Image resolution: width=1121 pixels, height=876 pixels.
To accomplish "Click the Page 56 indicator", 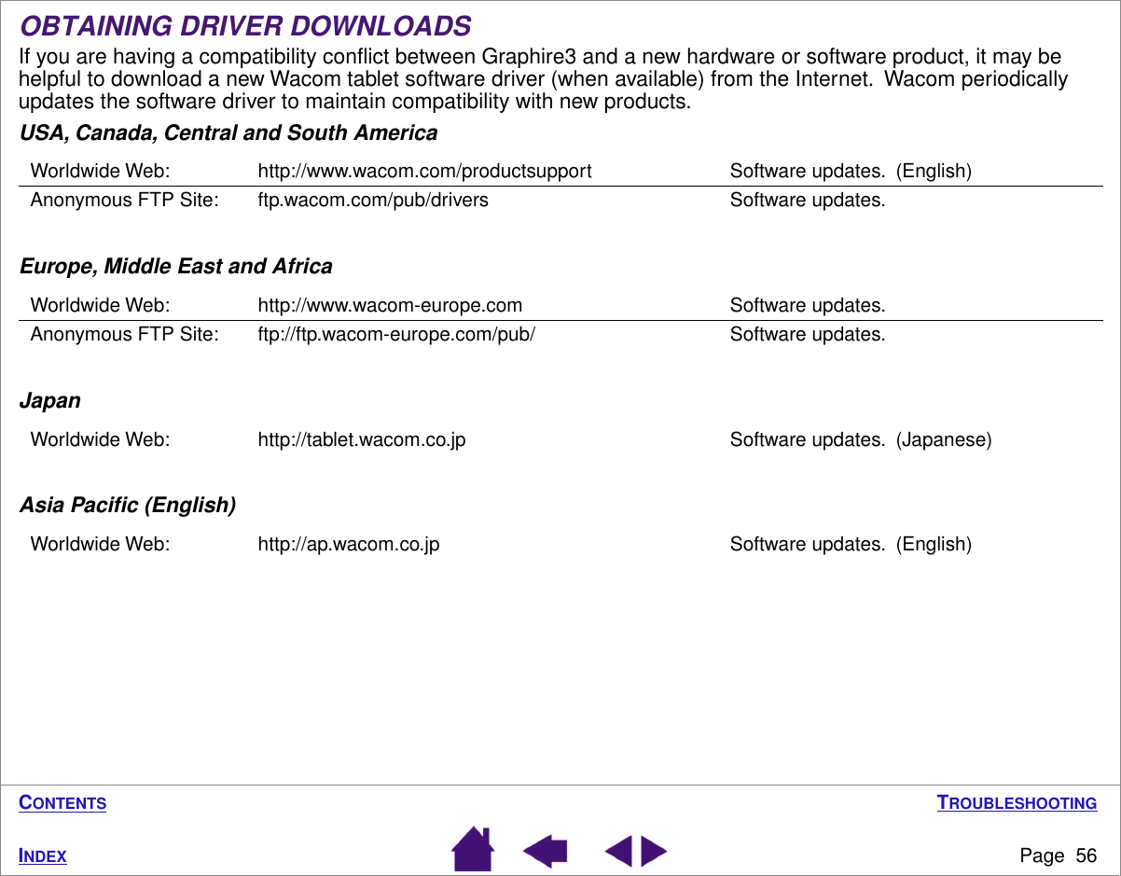I will (x=1059, y=856).
